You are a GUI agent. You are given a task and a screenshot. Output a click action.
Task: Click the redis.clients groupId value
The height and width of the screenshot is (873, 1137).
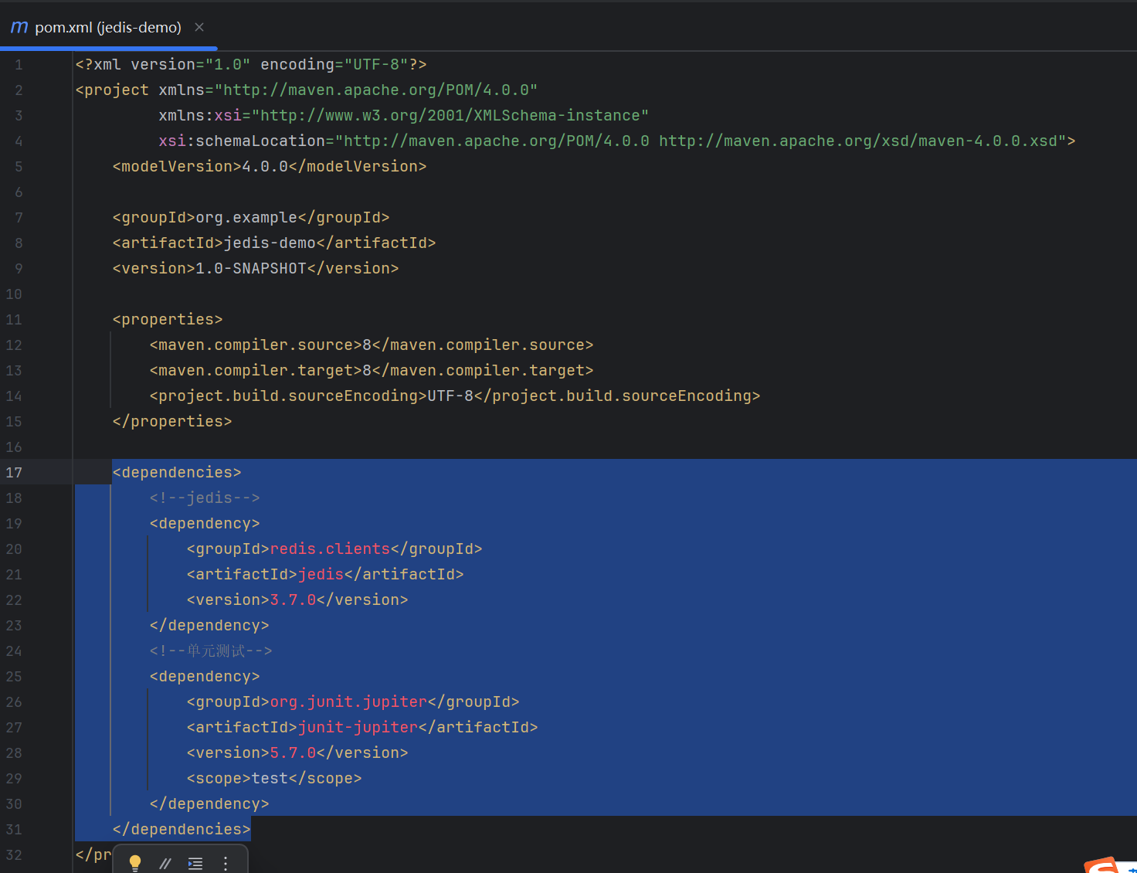[330, 549]
